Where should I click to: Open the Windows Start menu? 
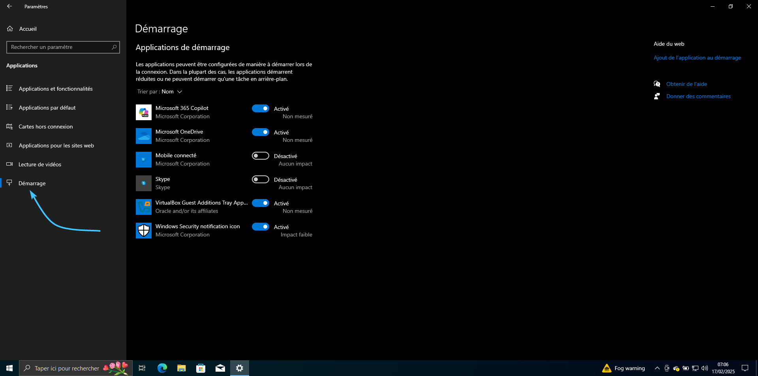coord(9,368)
